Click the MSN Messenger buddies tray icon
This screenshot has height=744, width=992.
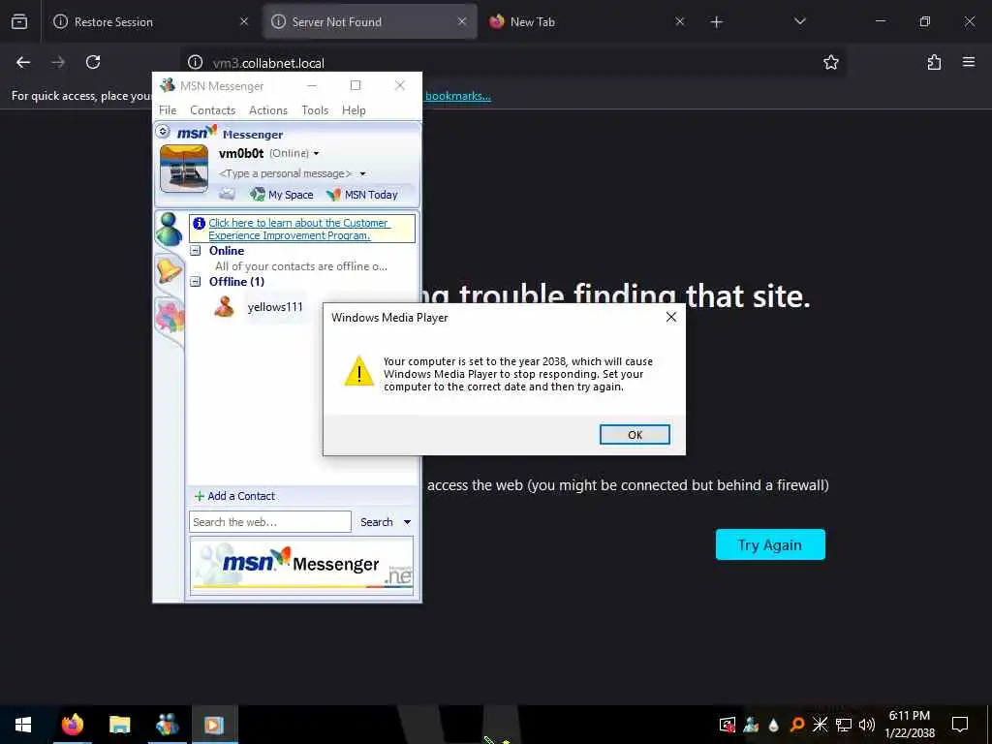point(751,725)
